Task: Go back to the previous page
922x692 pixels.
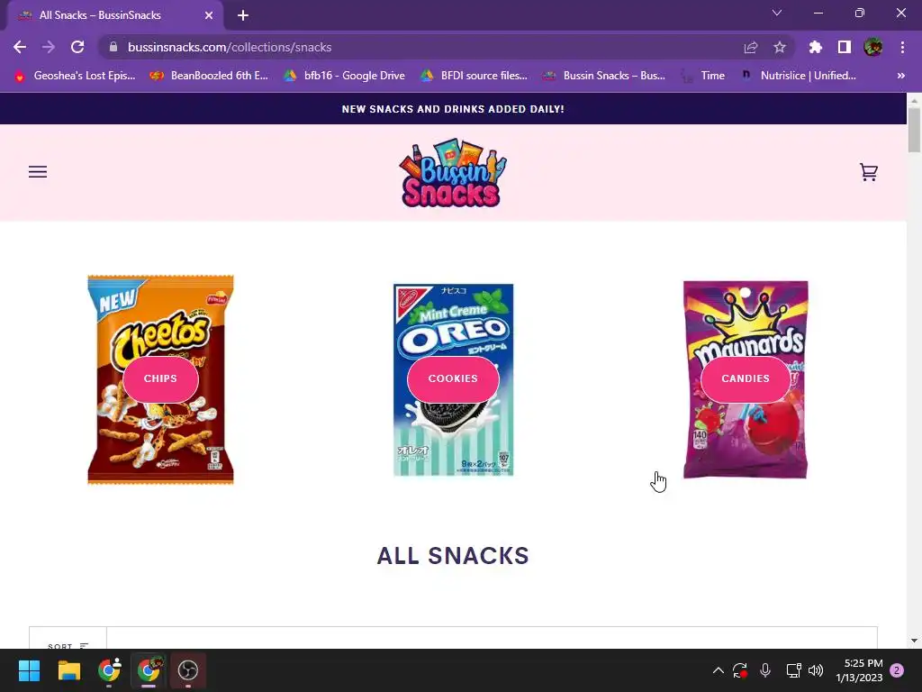Action: [20, 47]
